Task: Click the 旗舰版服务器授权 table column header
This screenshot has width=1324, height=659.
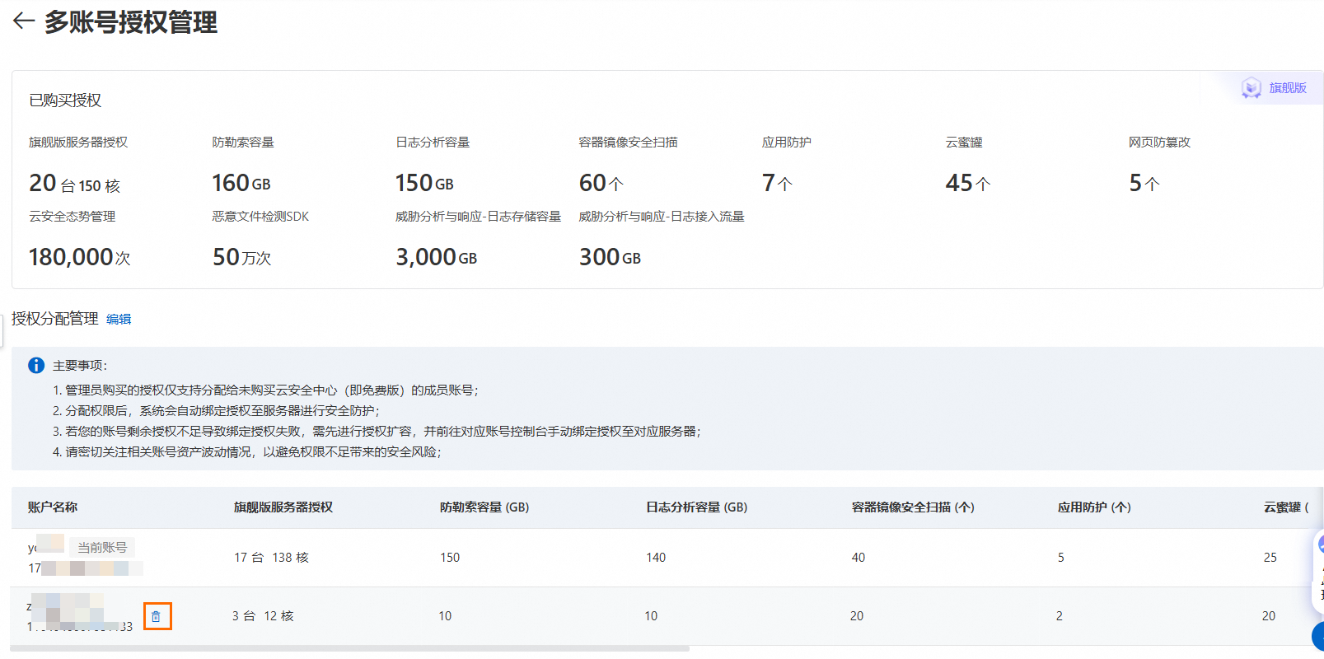Action: point(283,507)
